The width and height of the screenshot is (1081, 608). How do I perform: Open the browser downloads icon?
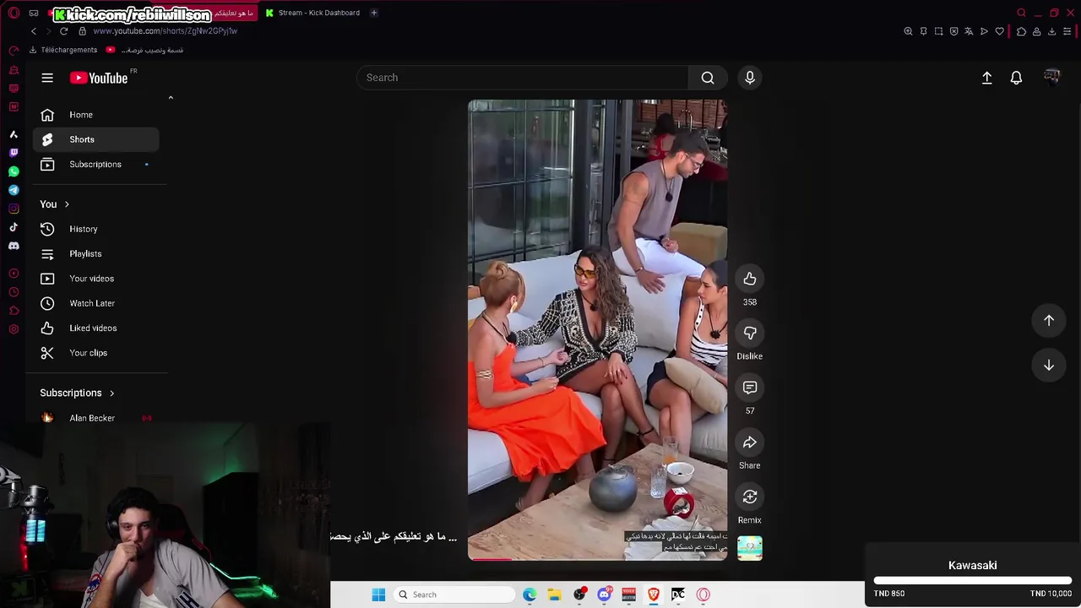coord(1051,31)
